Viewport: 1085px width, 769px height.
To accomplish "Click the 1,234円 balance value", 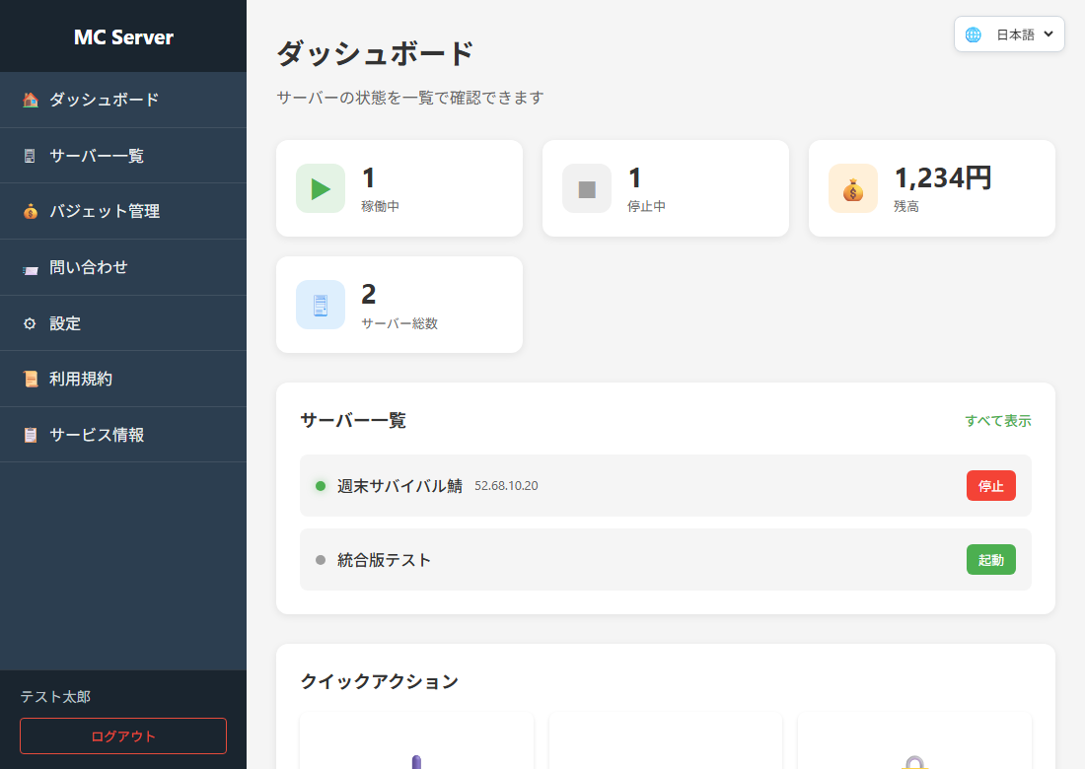I will tap(943, 177).
